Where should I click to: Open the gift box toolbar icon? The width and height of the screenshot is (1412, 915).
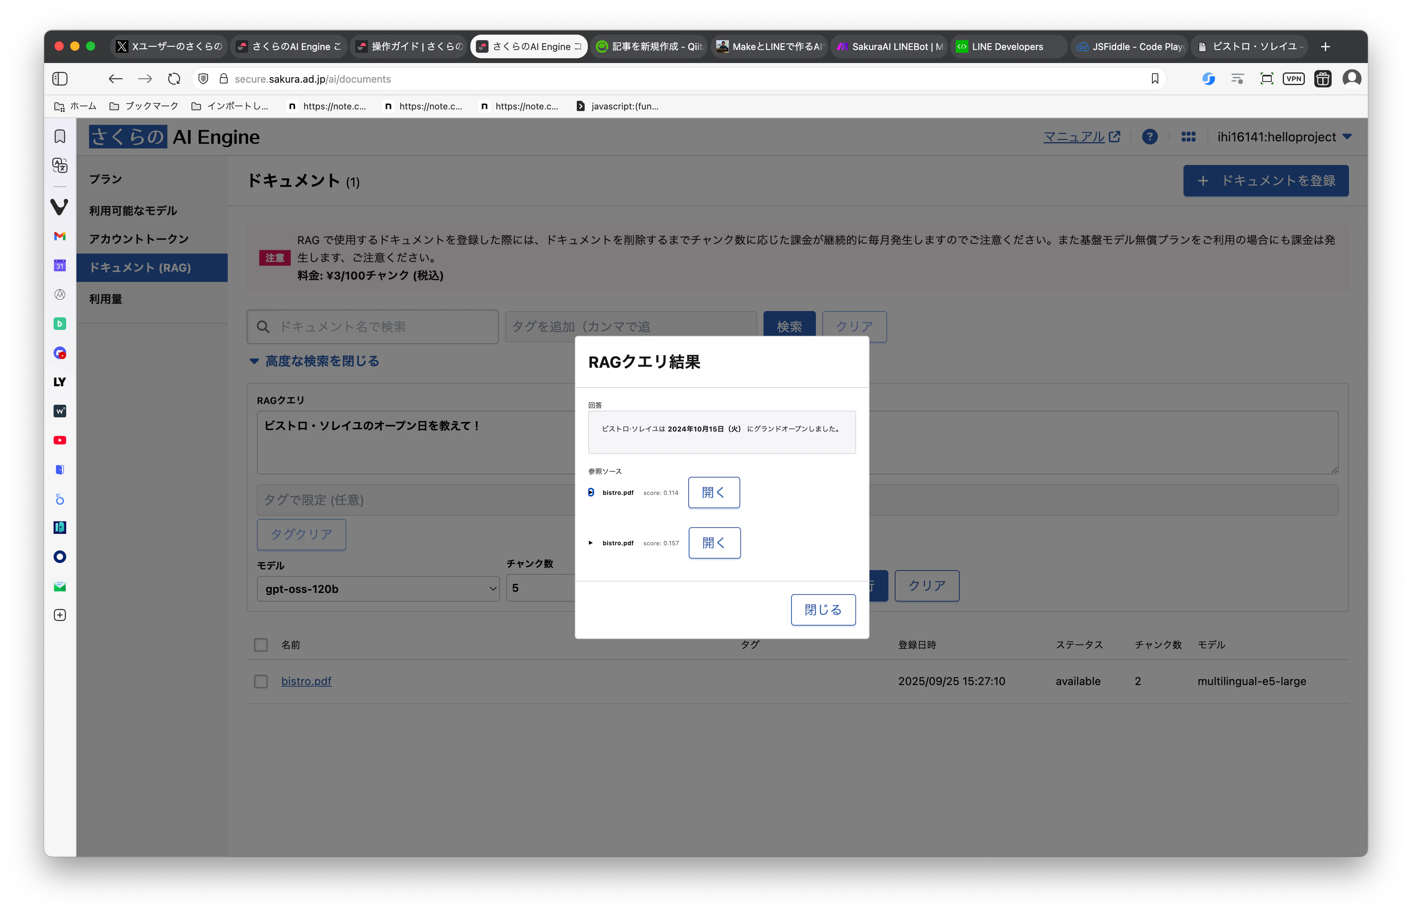[x=1323, y=78]
